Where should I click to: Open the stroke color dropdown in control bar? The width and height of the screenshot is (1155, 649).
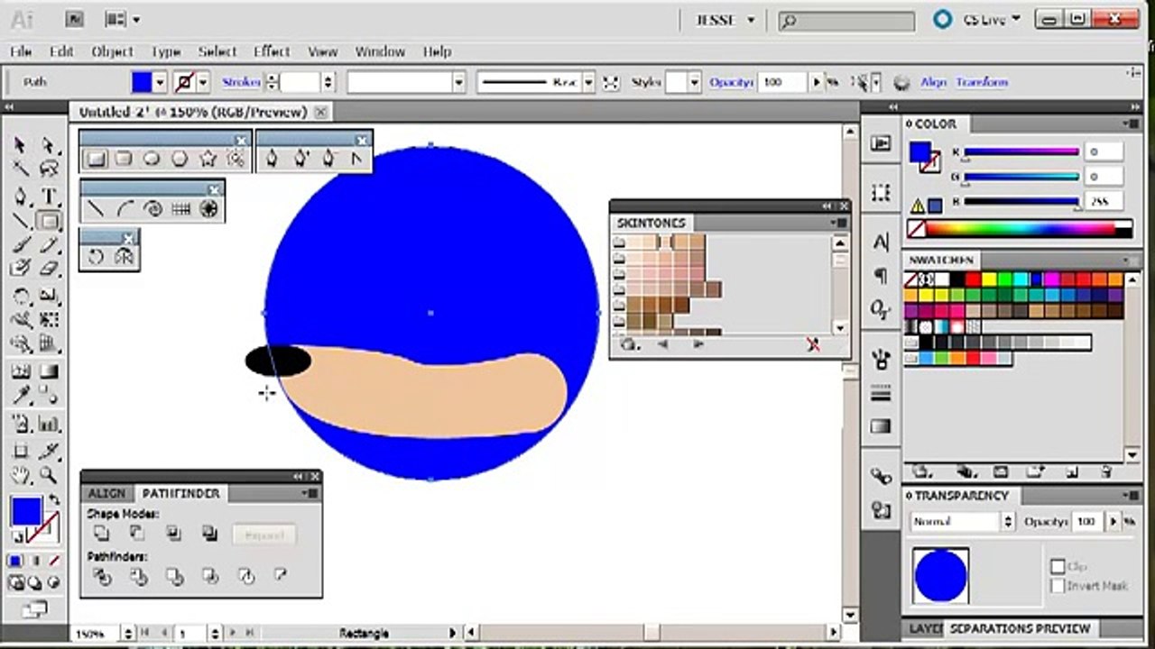click(x=203, y=83)
